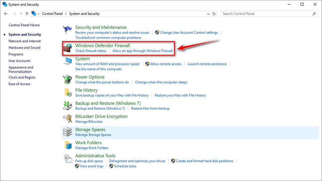Open Network and Internet category
The width and height of the screenshot is (322, 181).
point(24,41)
